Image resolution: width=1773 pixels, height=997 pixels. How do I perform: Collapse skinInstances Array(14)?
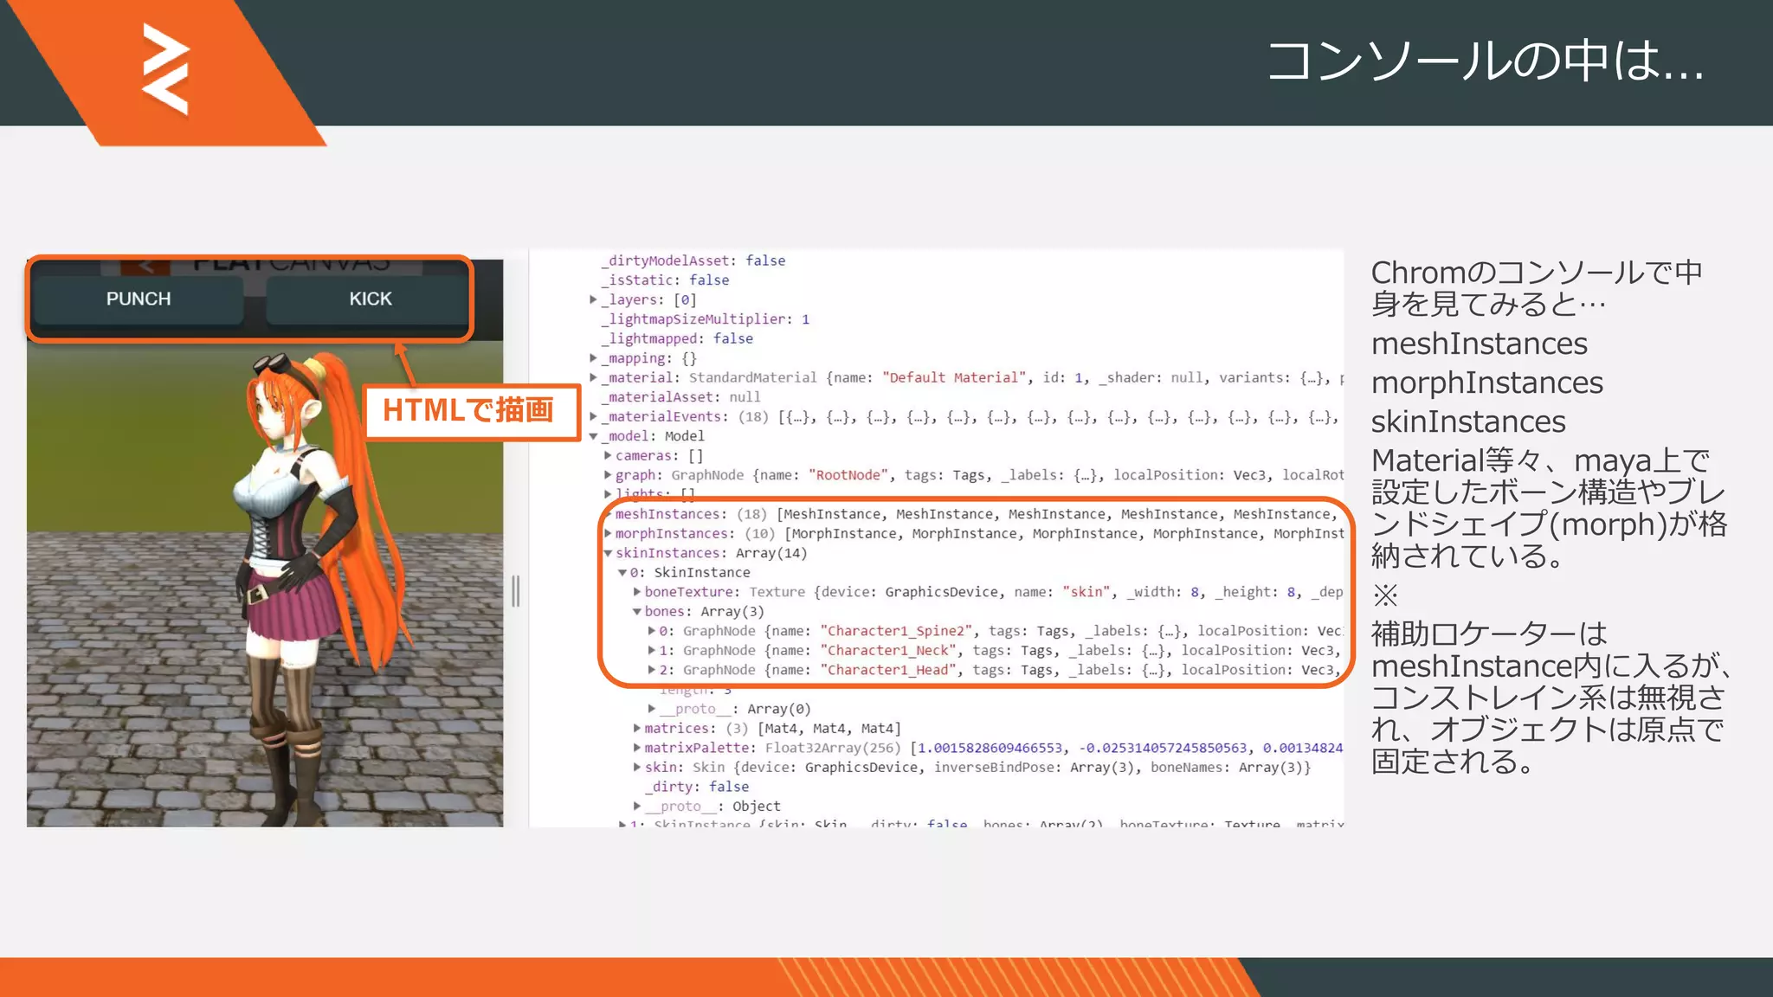[608, 553]
